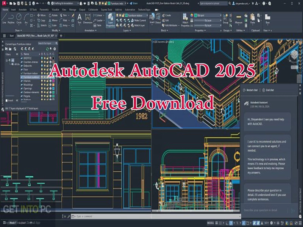Add a new drawing tab with plus
This screenshot has height=227, width=303.
coord(61,36)
